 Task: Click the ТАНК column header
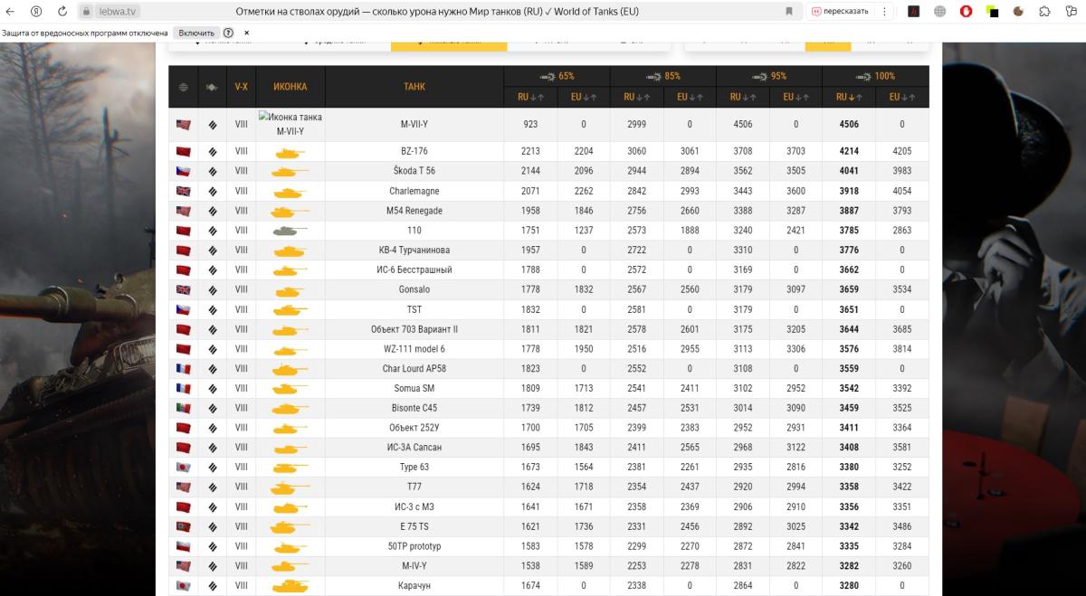(414, 87)
